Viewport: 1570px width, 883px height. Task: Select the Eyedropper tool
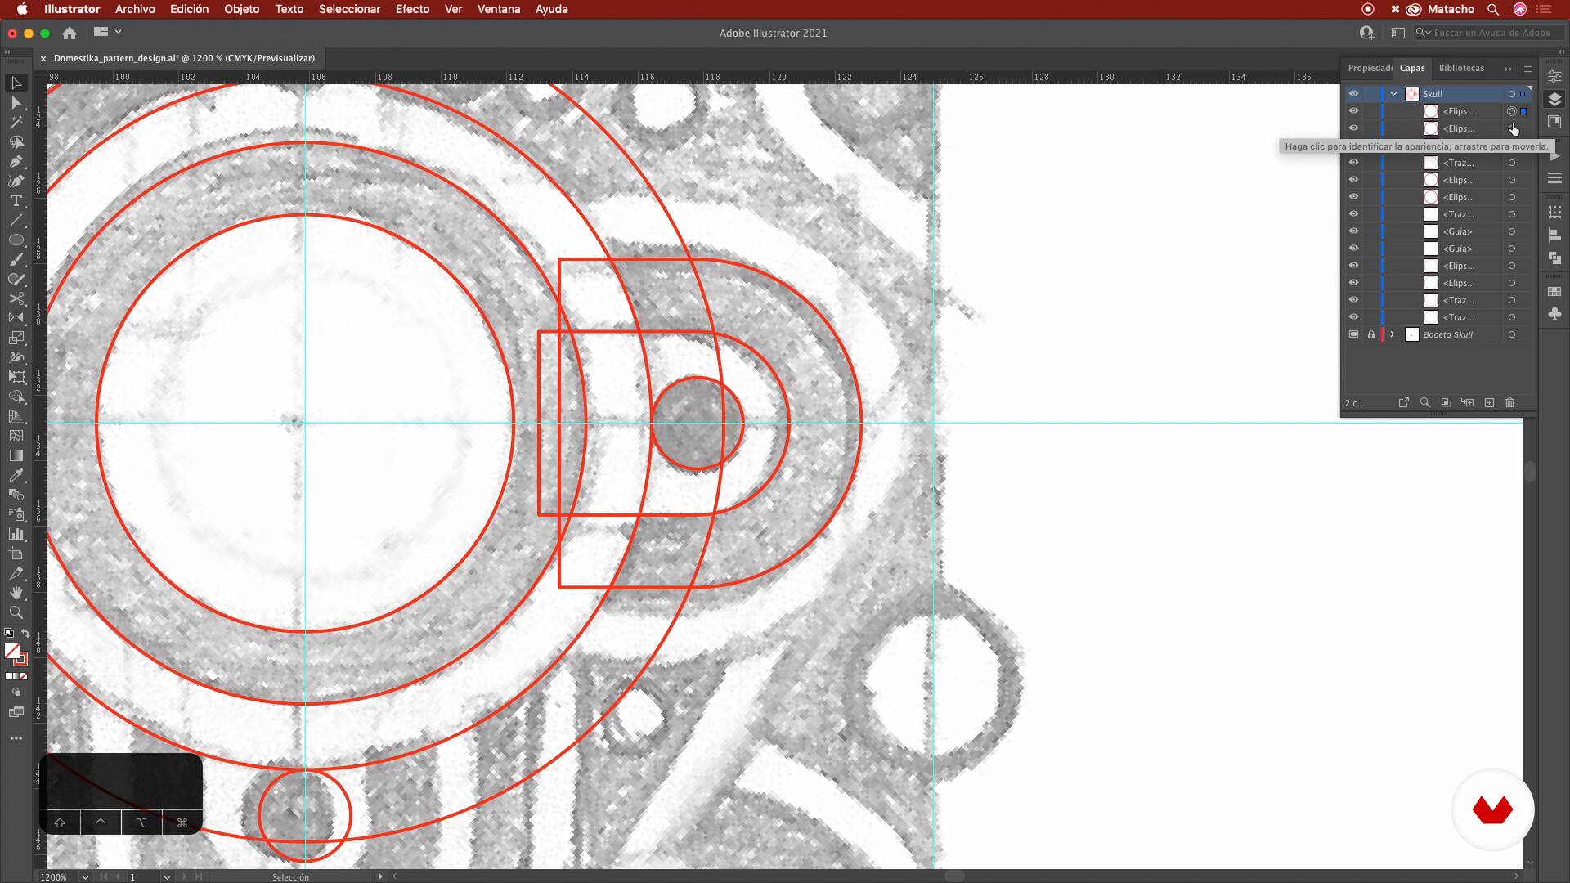pyautogui.click(x=16, y=475)
